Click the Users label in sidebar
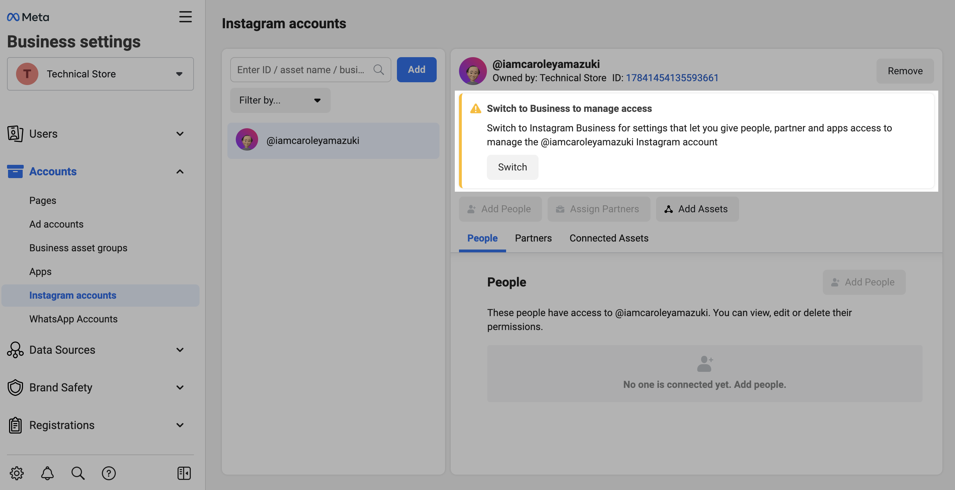The height and width of the screenshot is (490, 955). 43,134
